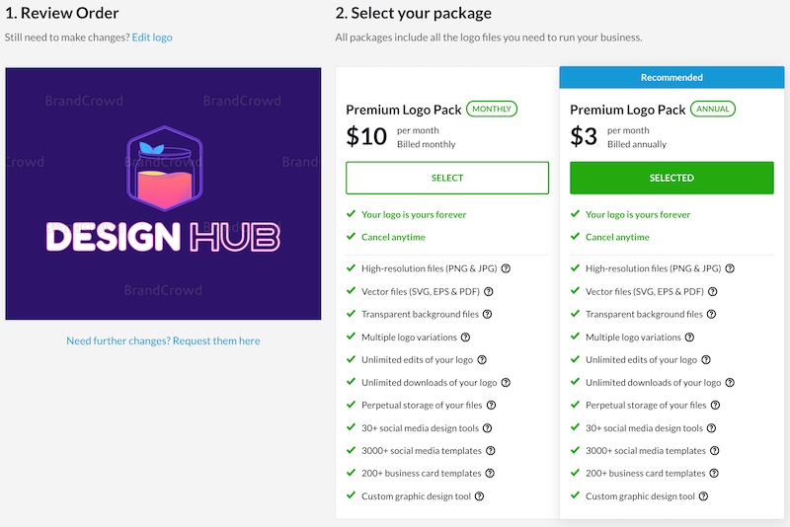This screenshot has height=527, width=790.
Task: Select the monthly Premium Logo Pack
Action: point(447,178)
